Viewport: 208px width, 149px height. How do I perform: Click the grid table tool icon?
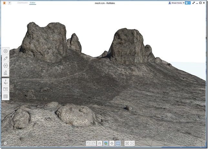pyautogui.click(x=5, y=96)
